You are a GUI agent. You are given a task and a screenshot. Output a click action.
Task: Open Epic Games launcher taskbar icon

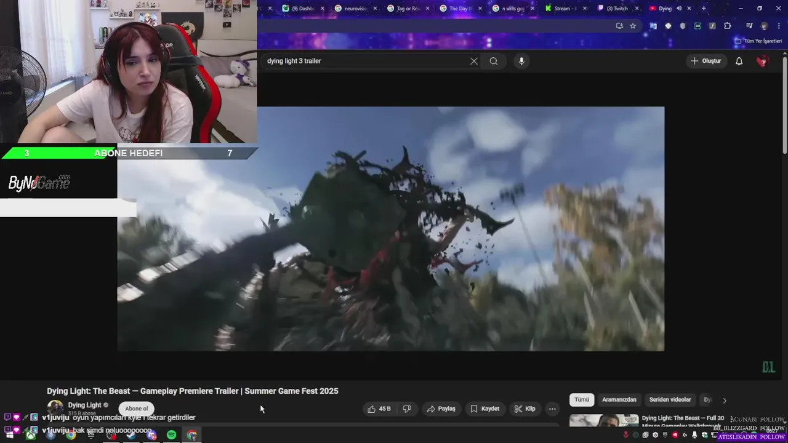tap(90, 435)
